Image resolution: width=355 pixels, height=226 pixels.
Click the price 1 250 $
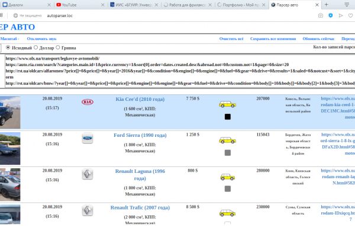[x=193, y=135]
